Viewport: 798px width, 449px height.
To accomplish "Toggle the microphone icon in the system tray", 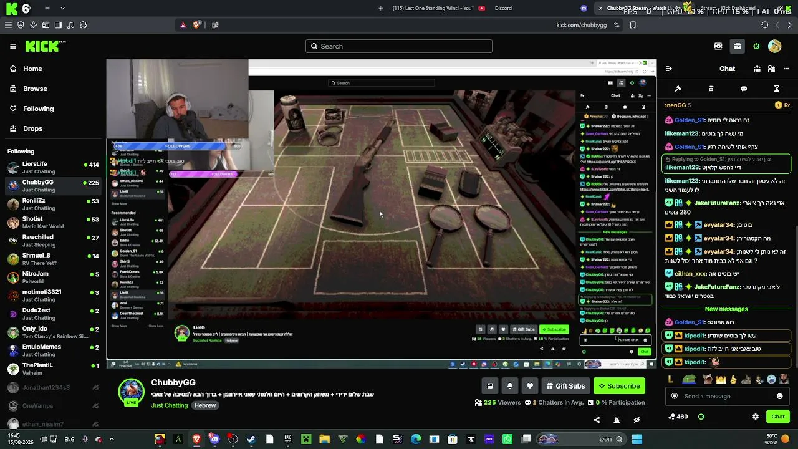I will tap(85, 439).
